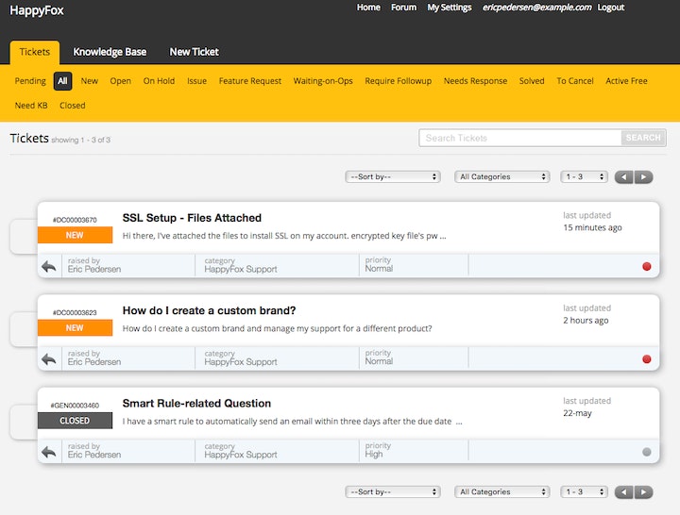Screen dimensions: 680x515
Task: Click gray status dot on Smart Rule ticket
Action: (x=647, y=452)
